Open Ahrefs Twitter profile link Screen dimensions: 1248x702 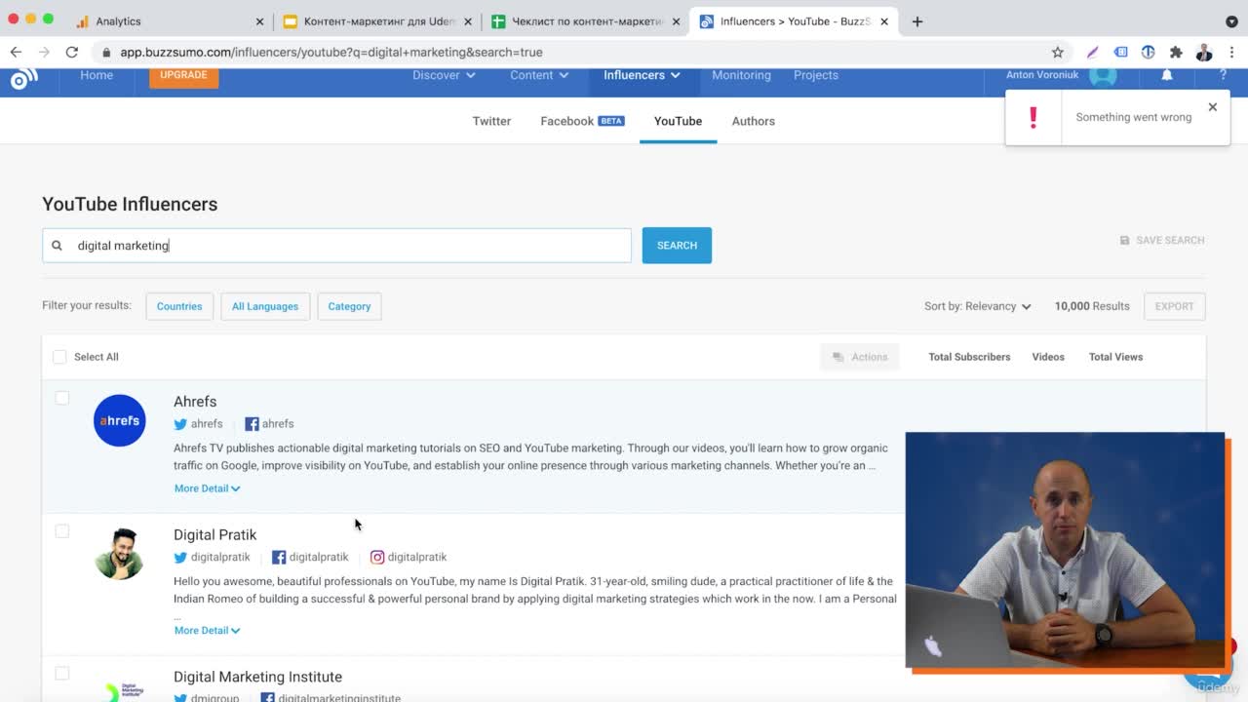click(x=198, y=424)
